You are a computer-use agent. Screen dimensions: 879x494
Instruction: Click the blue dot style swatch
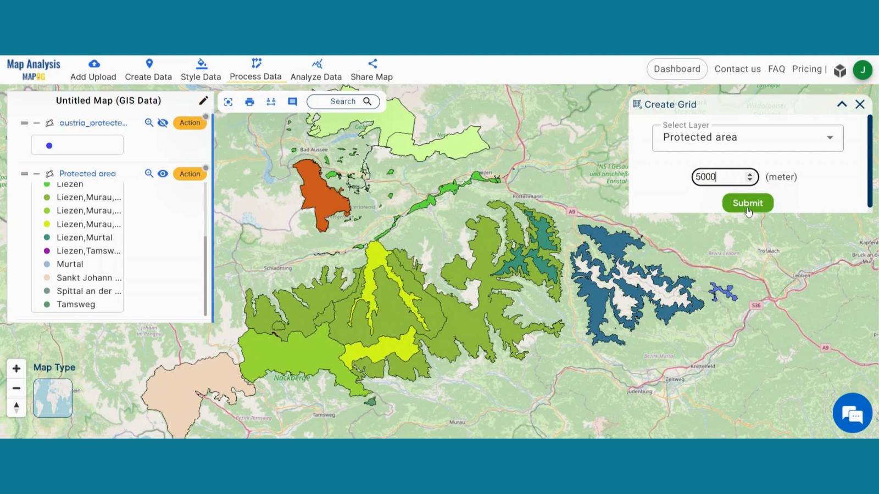49,145
